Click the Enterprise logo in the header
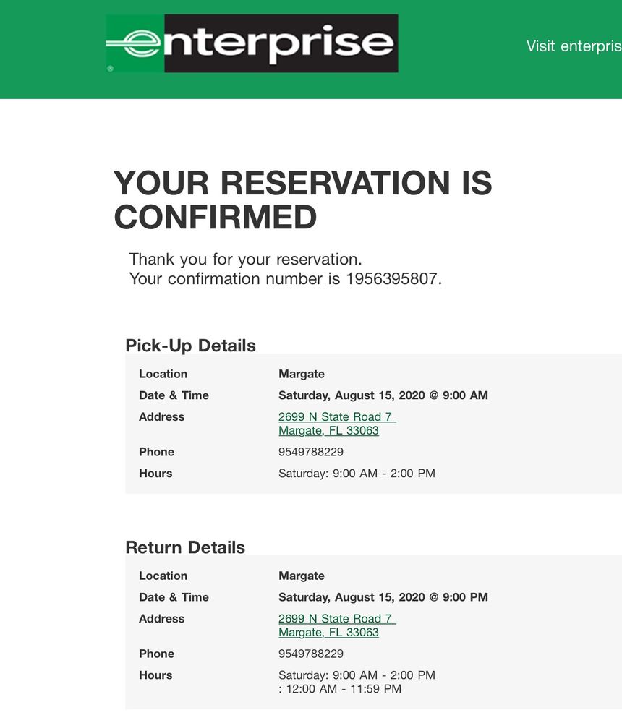The width and height of the screenshot is (622, 723). tap(252, 43)
